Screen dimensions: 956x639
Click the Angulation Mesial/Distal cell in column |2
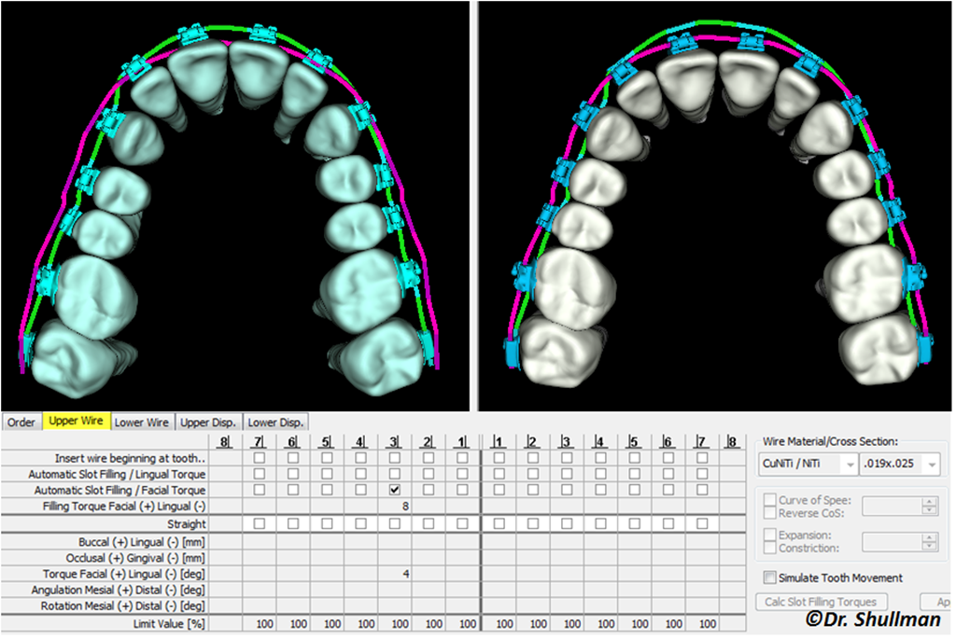(x=533, y=590)
